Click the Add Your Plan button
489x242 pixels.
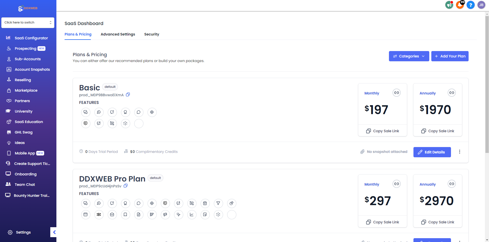tap(450, 56)
